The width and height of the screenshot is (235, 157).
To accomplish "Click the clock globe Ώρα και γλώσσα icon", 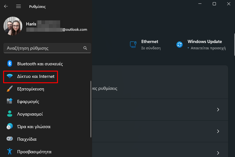I will (10, 126).
